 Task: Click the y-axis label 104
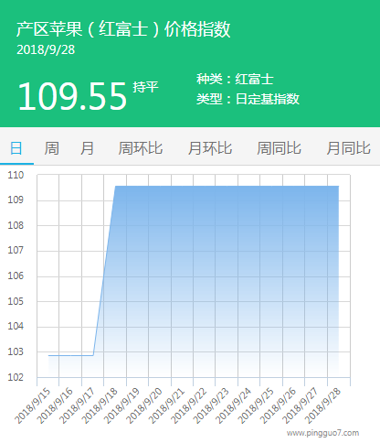click(16, 327)
